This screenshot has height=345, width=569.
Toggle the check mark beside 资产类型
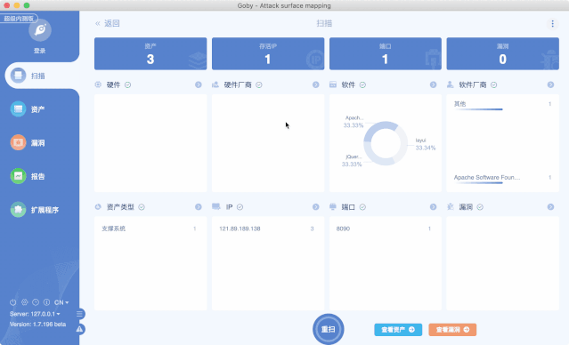142,207
